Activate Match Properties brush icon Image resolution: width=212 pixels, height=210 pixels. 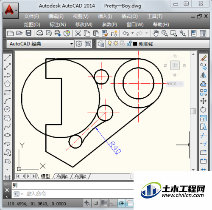click(x=105, y=34)
